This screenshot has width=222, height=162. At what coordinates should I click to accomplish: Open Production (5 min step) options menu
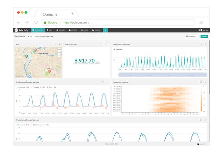click(x=205, y=44)
